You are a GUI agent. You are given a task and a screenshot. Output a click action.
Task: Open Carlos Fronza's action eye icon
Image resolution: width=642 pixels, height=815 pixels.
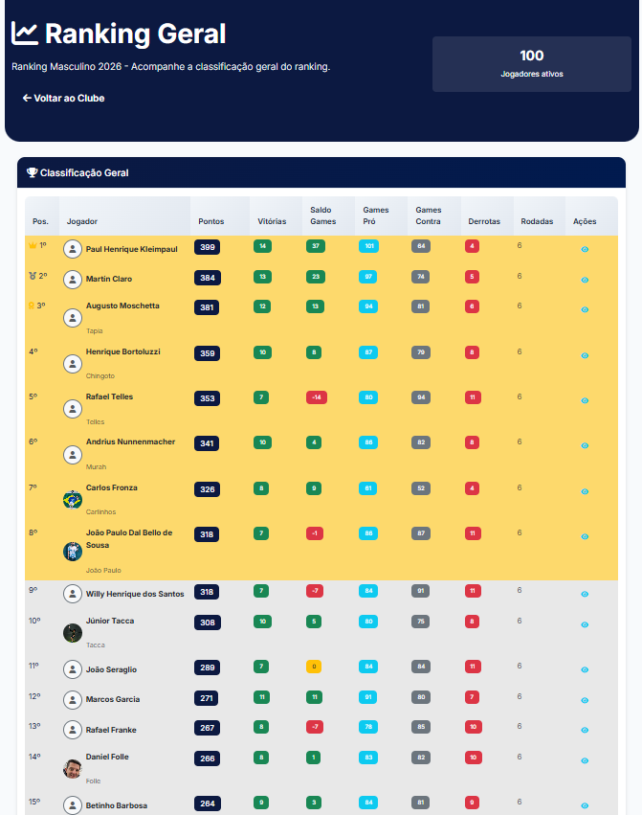coord(585,491)
